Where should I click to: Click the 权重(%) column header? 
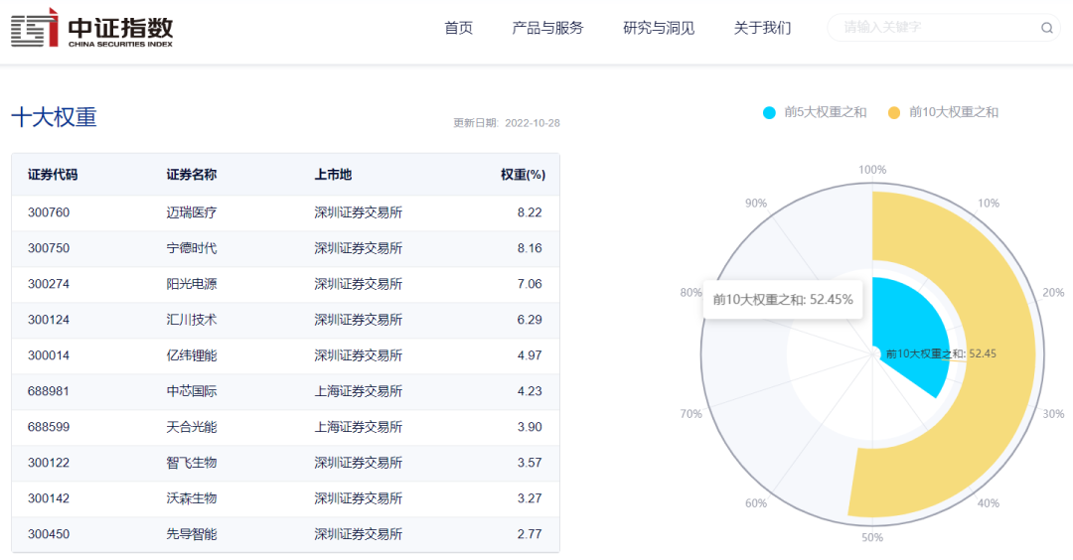[523, 175]
